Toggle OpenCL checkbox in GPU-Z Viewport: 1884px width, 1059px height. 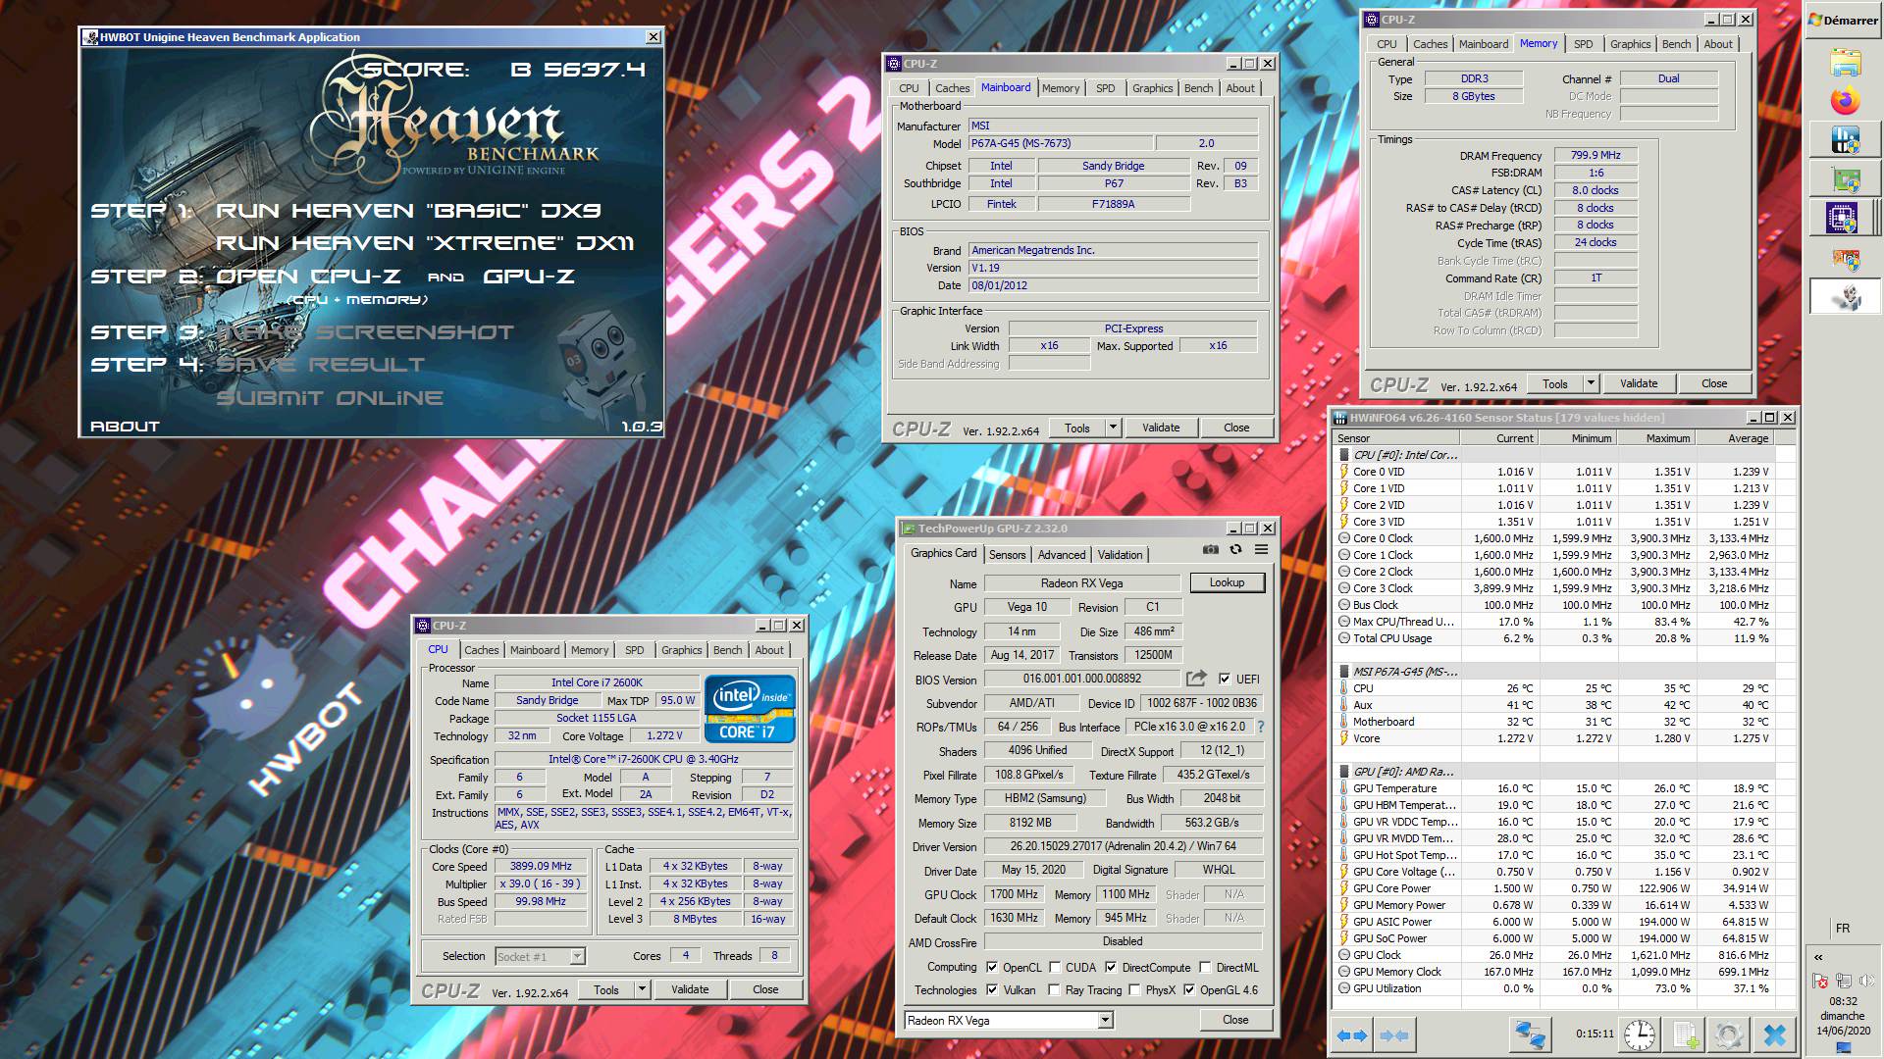(x=992, y=968)
